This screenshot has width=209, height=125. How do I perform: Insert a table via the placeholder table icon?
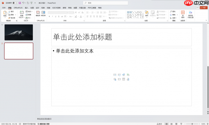click(x=124, y=79)
